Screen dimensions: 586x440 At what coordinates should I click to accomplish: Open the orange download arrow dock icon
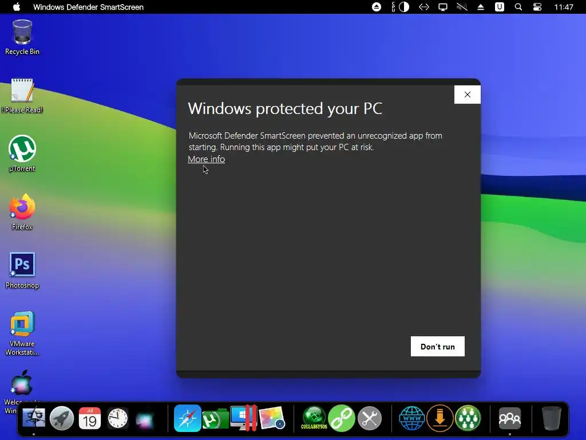(x=440, y=418)
